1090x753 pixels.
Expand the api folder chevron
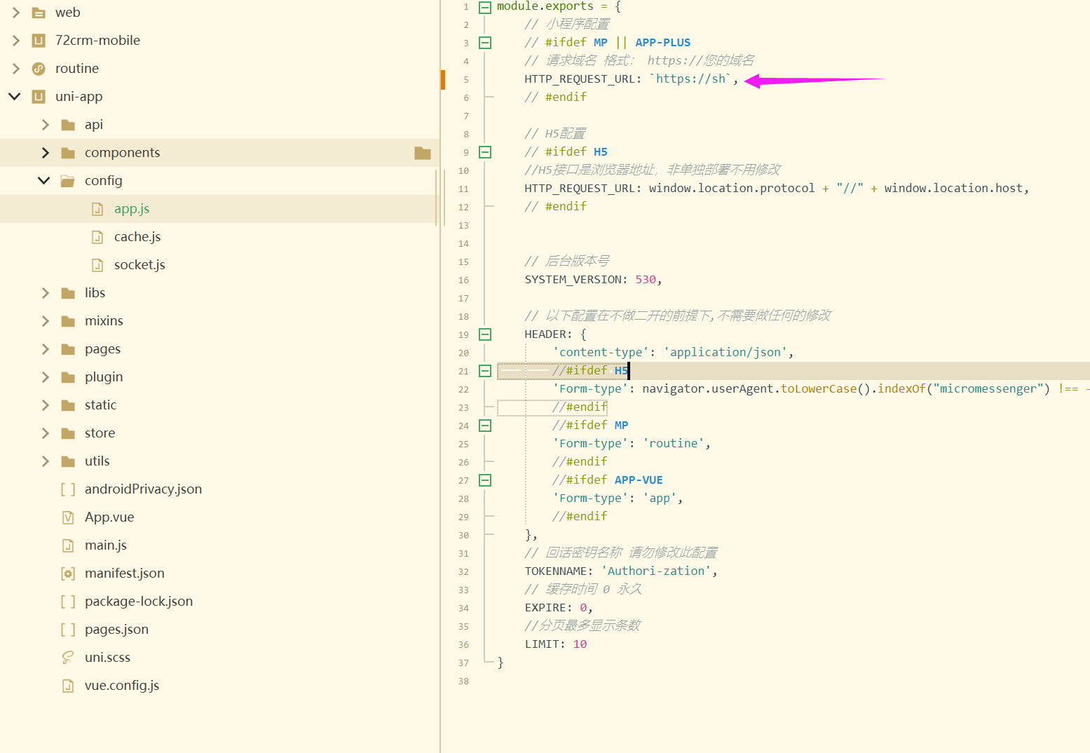point(45,125)
